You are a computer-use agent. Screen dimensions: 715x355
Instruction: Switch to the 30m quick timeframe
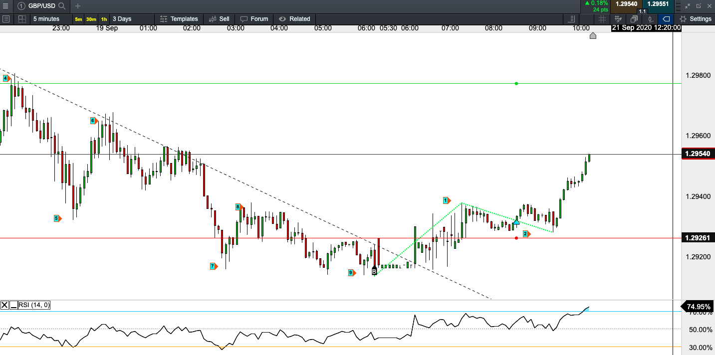coord(91,19)
